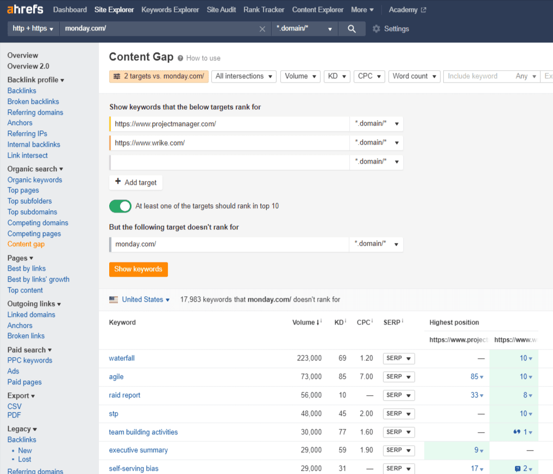Image resolution: width=553 pixels, height=474 pixels.
Task: Click the Academy external link icon
Action: point(424,10)
